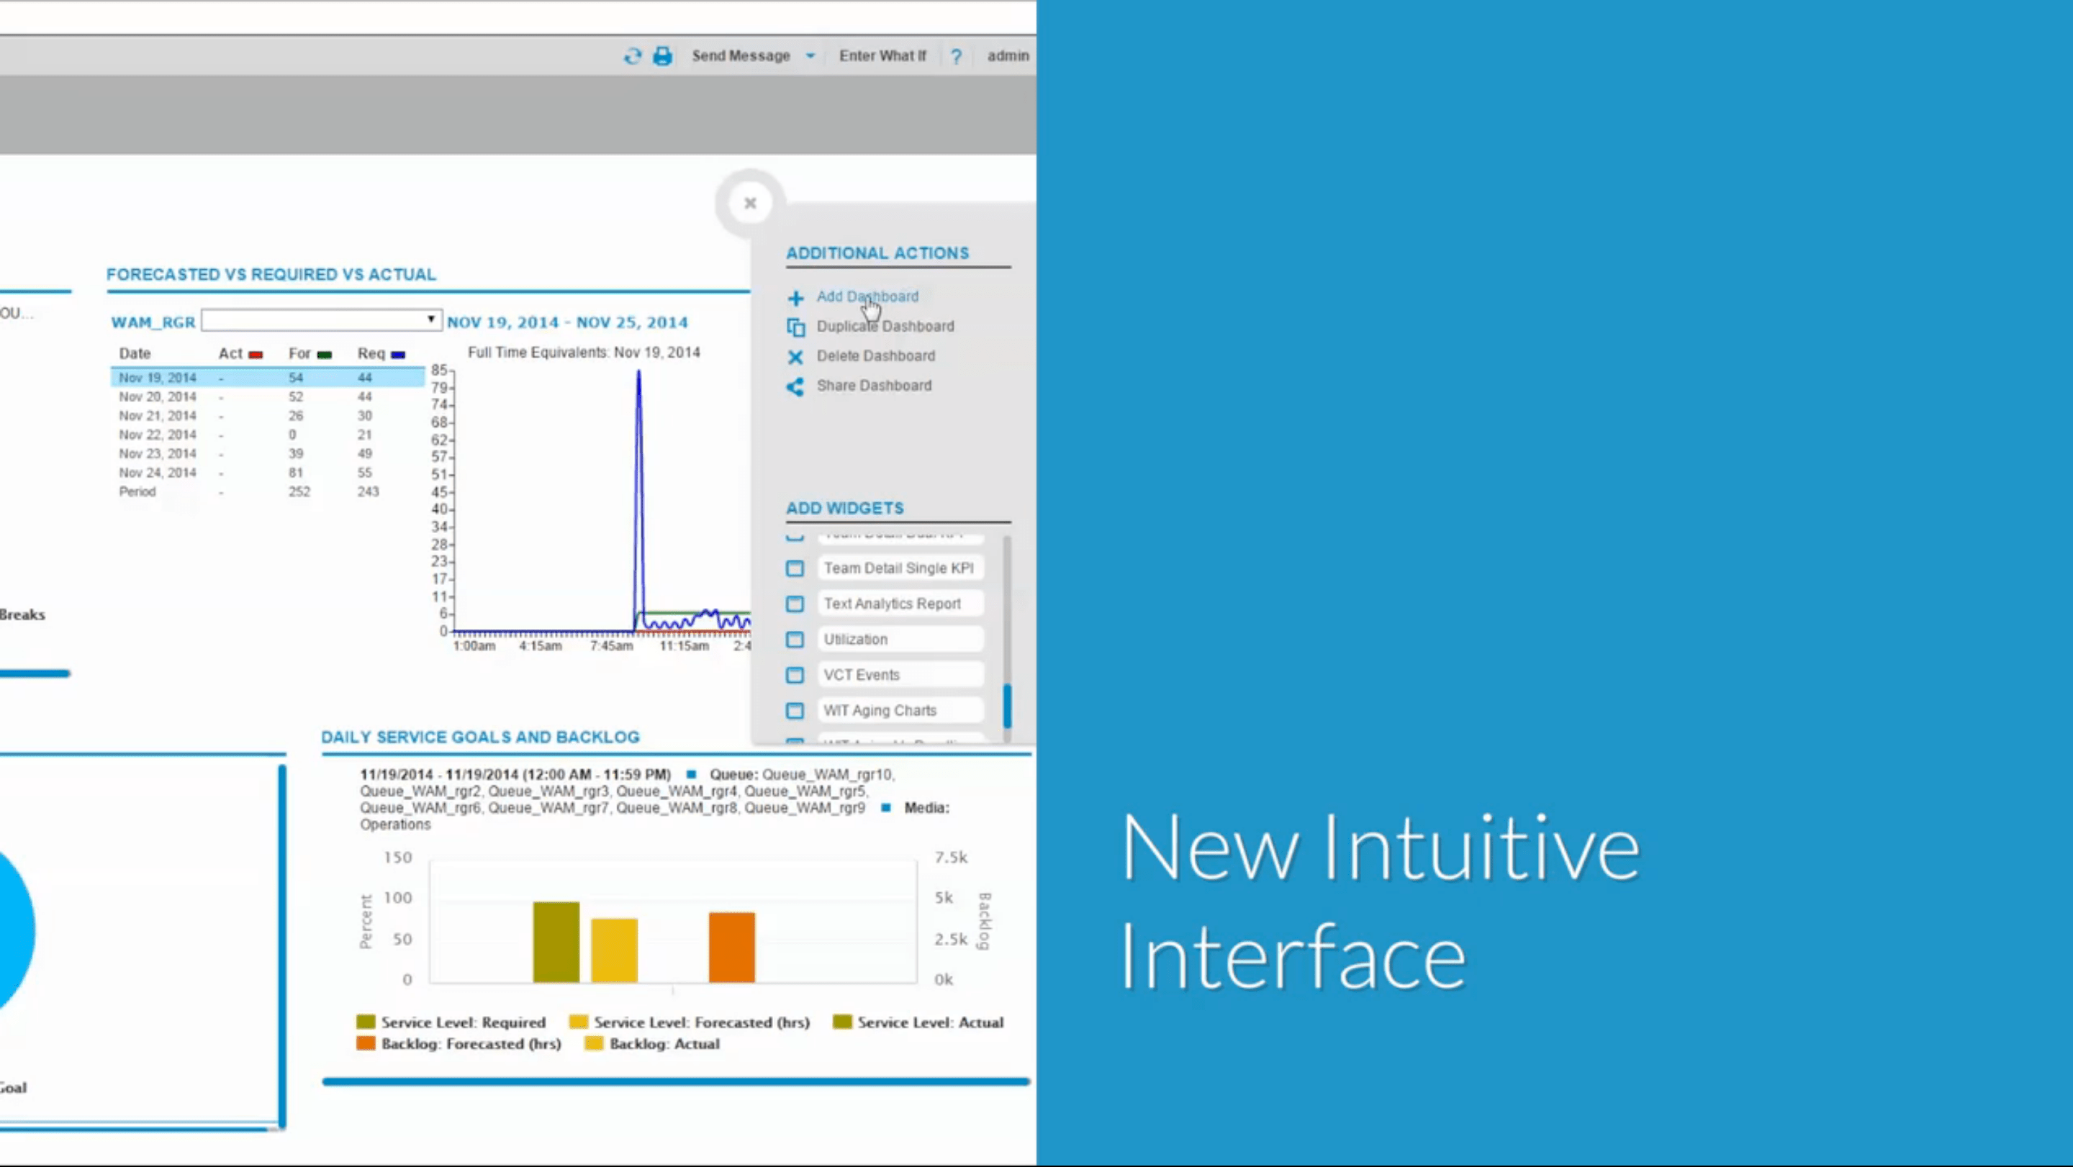Click the blue Req legend swatch
Image resolution: width=2073 pixels, height=1167 pixels.
pos(397,353)
